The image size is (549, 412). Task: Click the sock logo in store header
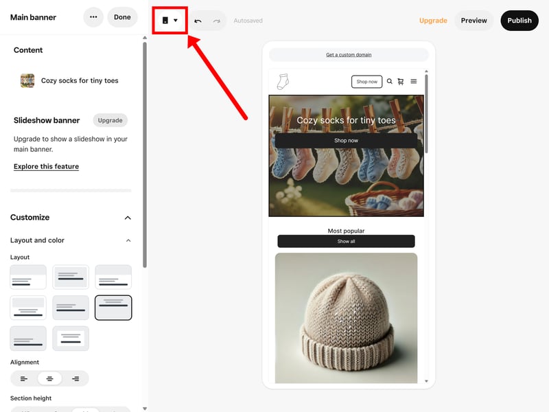282,82
